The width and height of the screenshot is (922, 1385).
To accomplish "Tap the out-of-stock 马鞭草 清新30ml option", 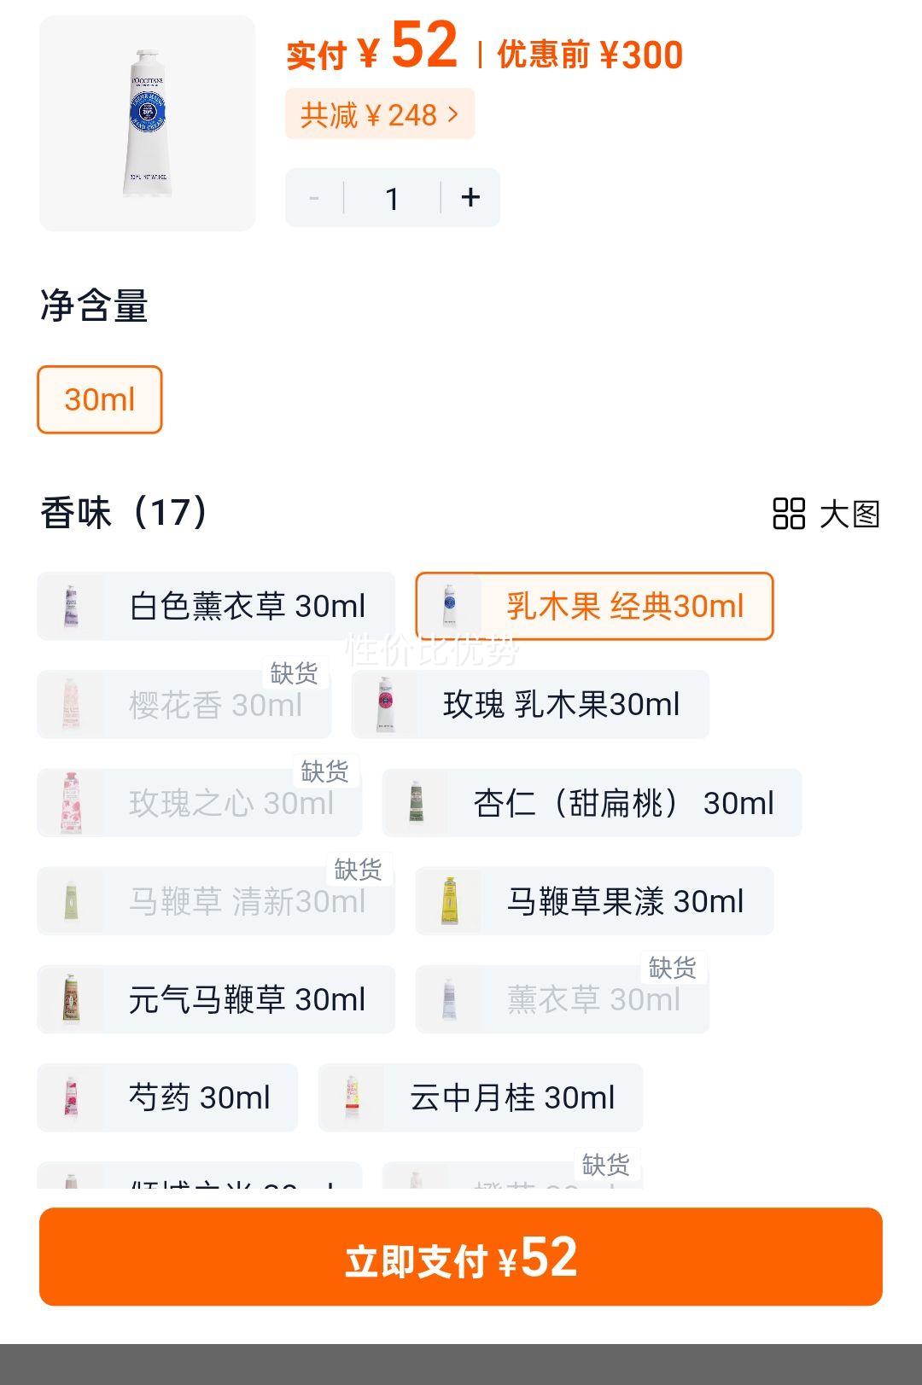I will (x=216, y=901).
